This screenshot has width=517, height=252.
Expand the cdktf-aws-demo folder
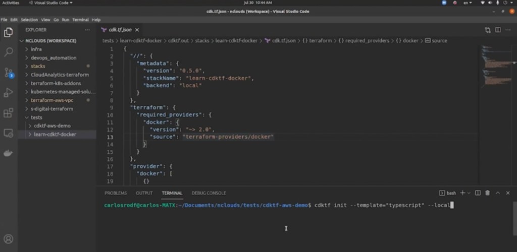click(52, 125)
